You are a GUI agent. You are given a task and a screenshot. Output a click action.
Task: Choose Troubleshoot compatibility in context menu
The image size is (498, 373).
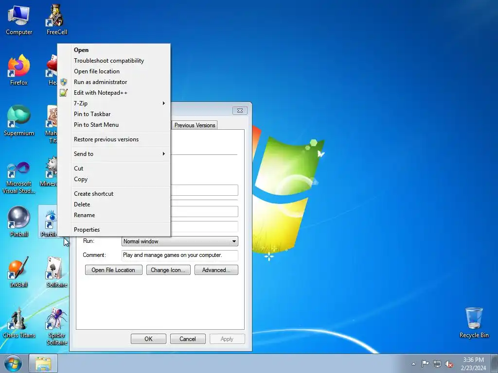click(x=114, y=61)
